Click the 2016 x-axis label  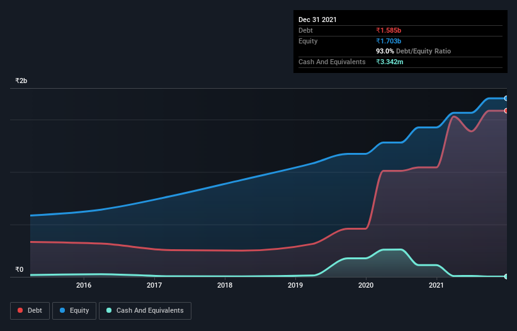pos(84,285)
